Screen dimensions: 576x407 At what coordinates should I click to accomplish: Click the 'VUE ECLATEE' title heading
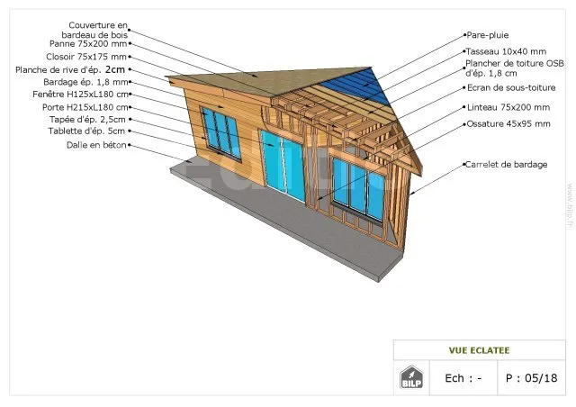click(481, 349)
